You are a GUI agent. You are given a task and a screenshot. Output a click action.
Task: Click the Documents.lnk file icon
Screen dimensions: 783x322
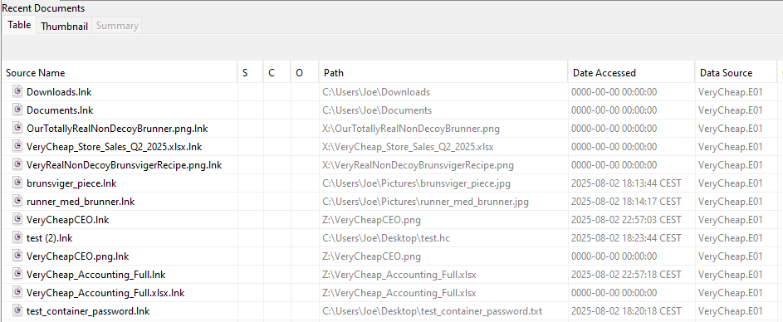(x=18, y=110)
